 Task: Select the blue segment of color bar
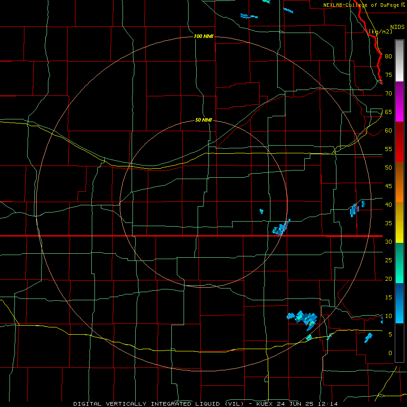[399, 303]
